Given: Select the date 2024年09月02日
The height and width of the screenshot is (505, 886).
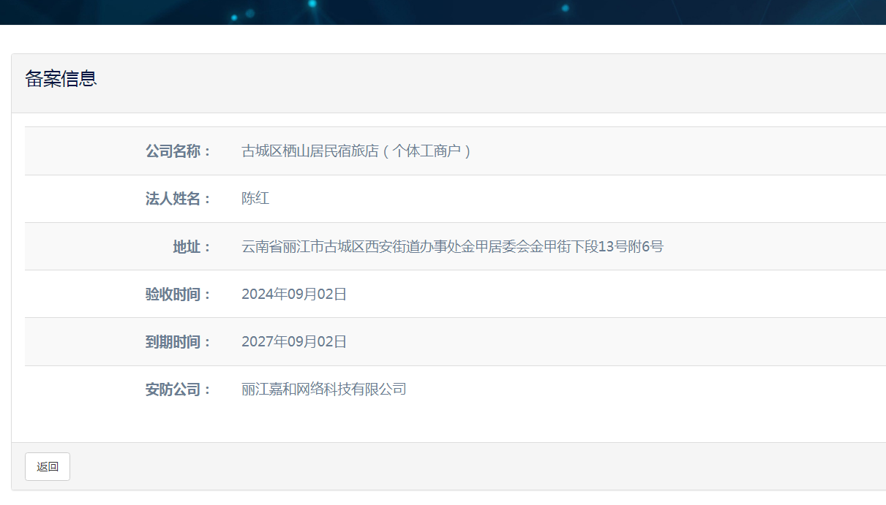Looking at the screenshot, I should (294, 295).
